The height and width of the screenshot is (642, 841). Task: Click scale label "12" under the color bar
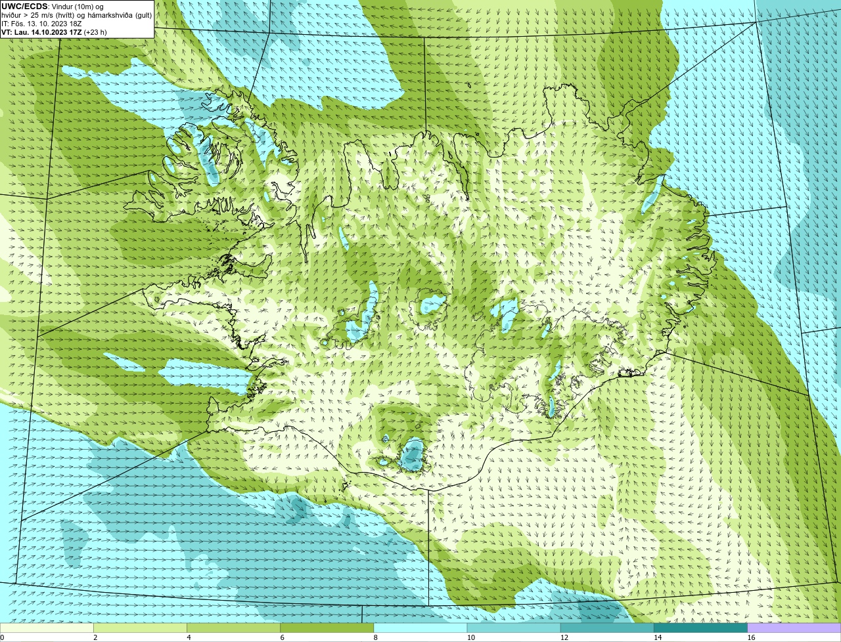click(x=564, y=637)
